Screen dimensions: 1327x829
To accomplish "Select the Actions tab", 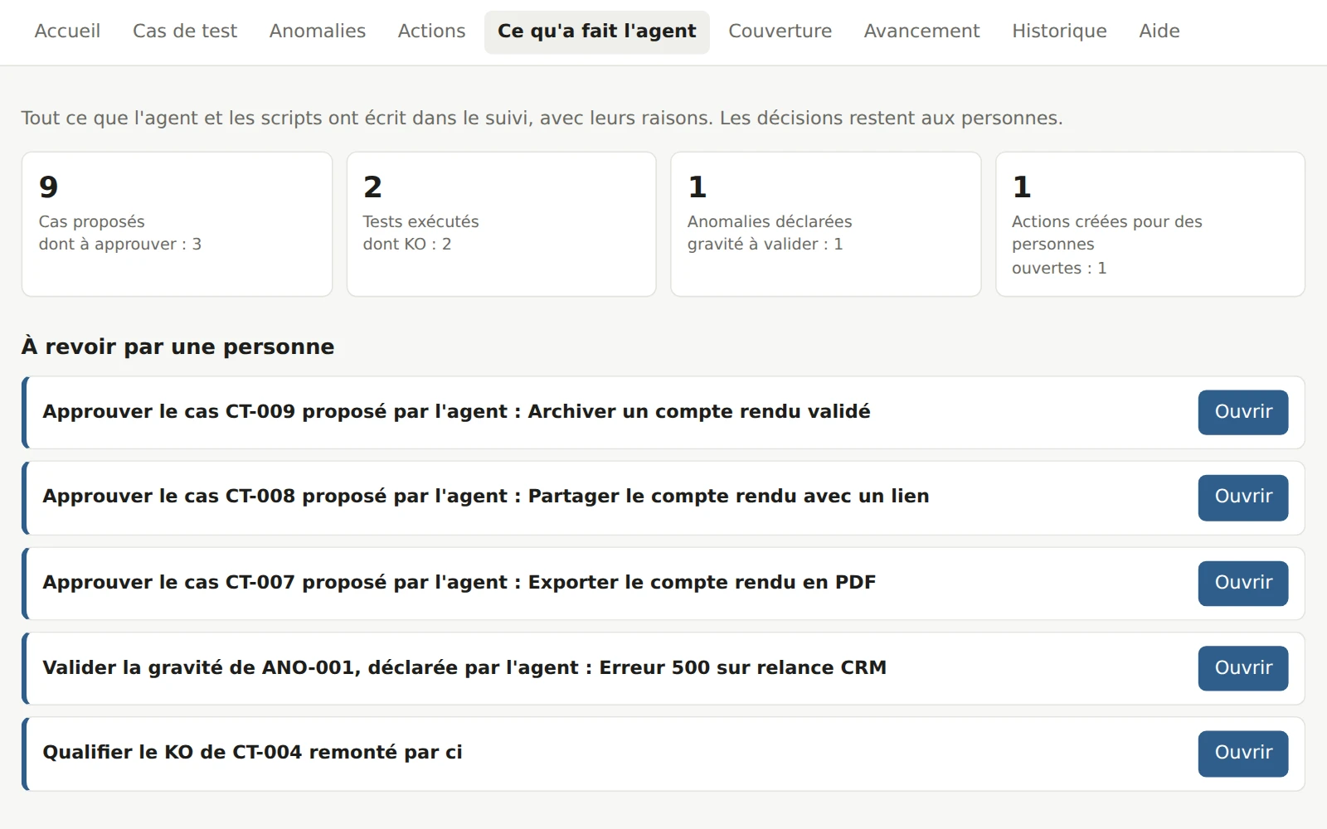I will coord(431,32).
